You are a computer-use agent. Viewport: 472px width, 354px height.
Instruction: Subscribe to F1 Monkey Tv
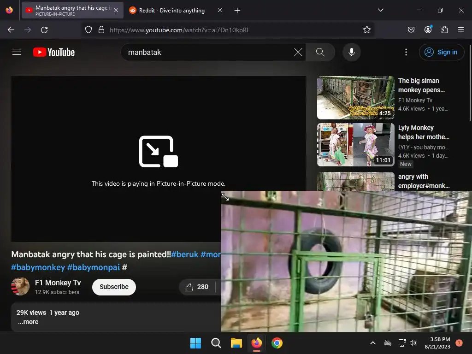click(114, 287)
